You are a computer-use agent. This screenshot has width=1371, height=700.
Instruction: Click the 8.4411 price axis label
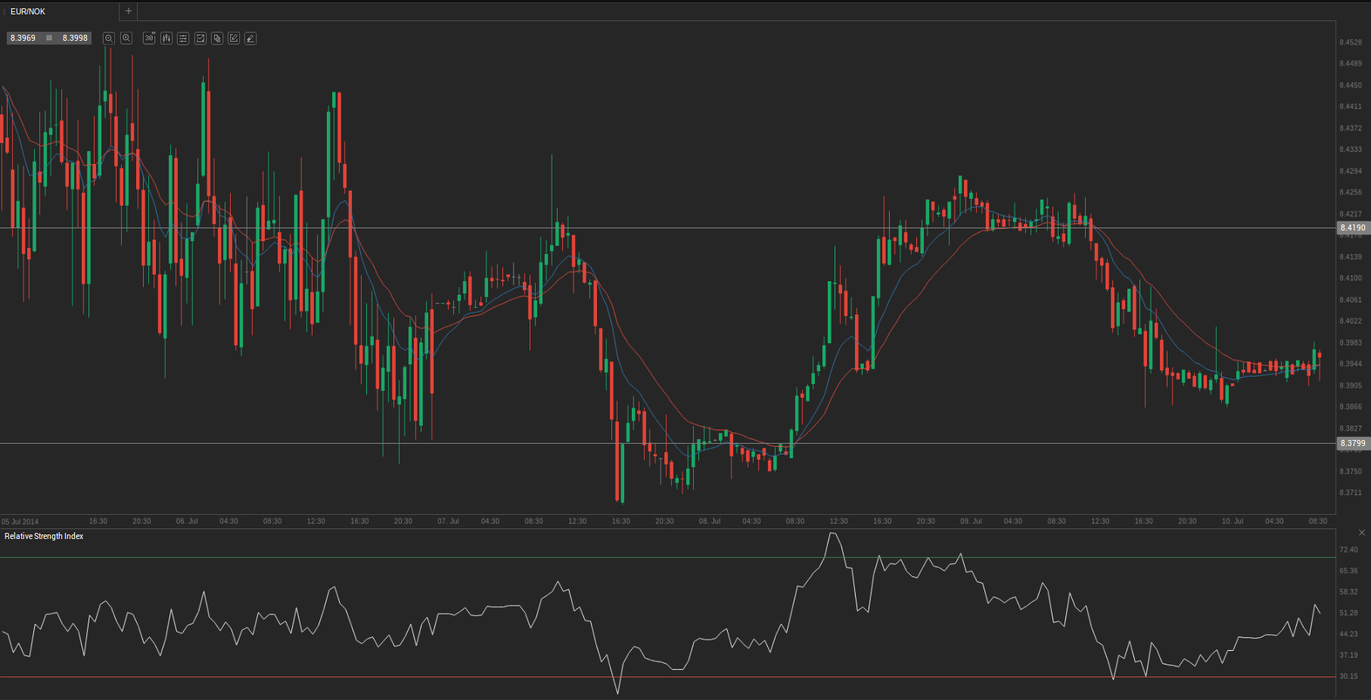1351,107
